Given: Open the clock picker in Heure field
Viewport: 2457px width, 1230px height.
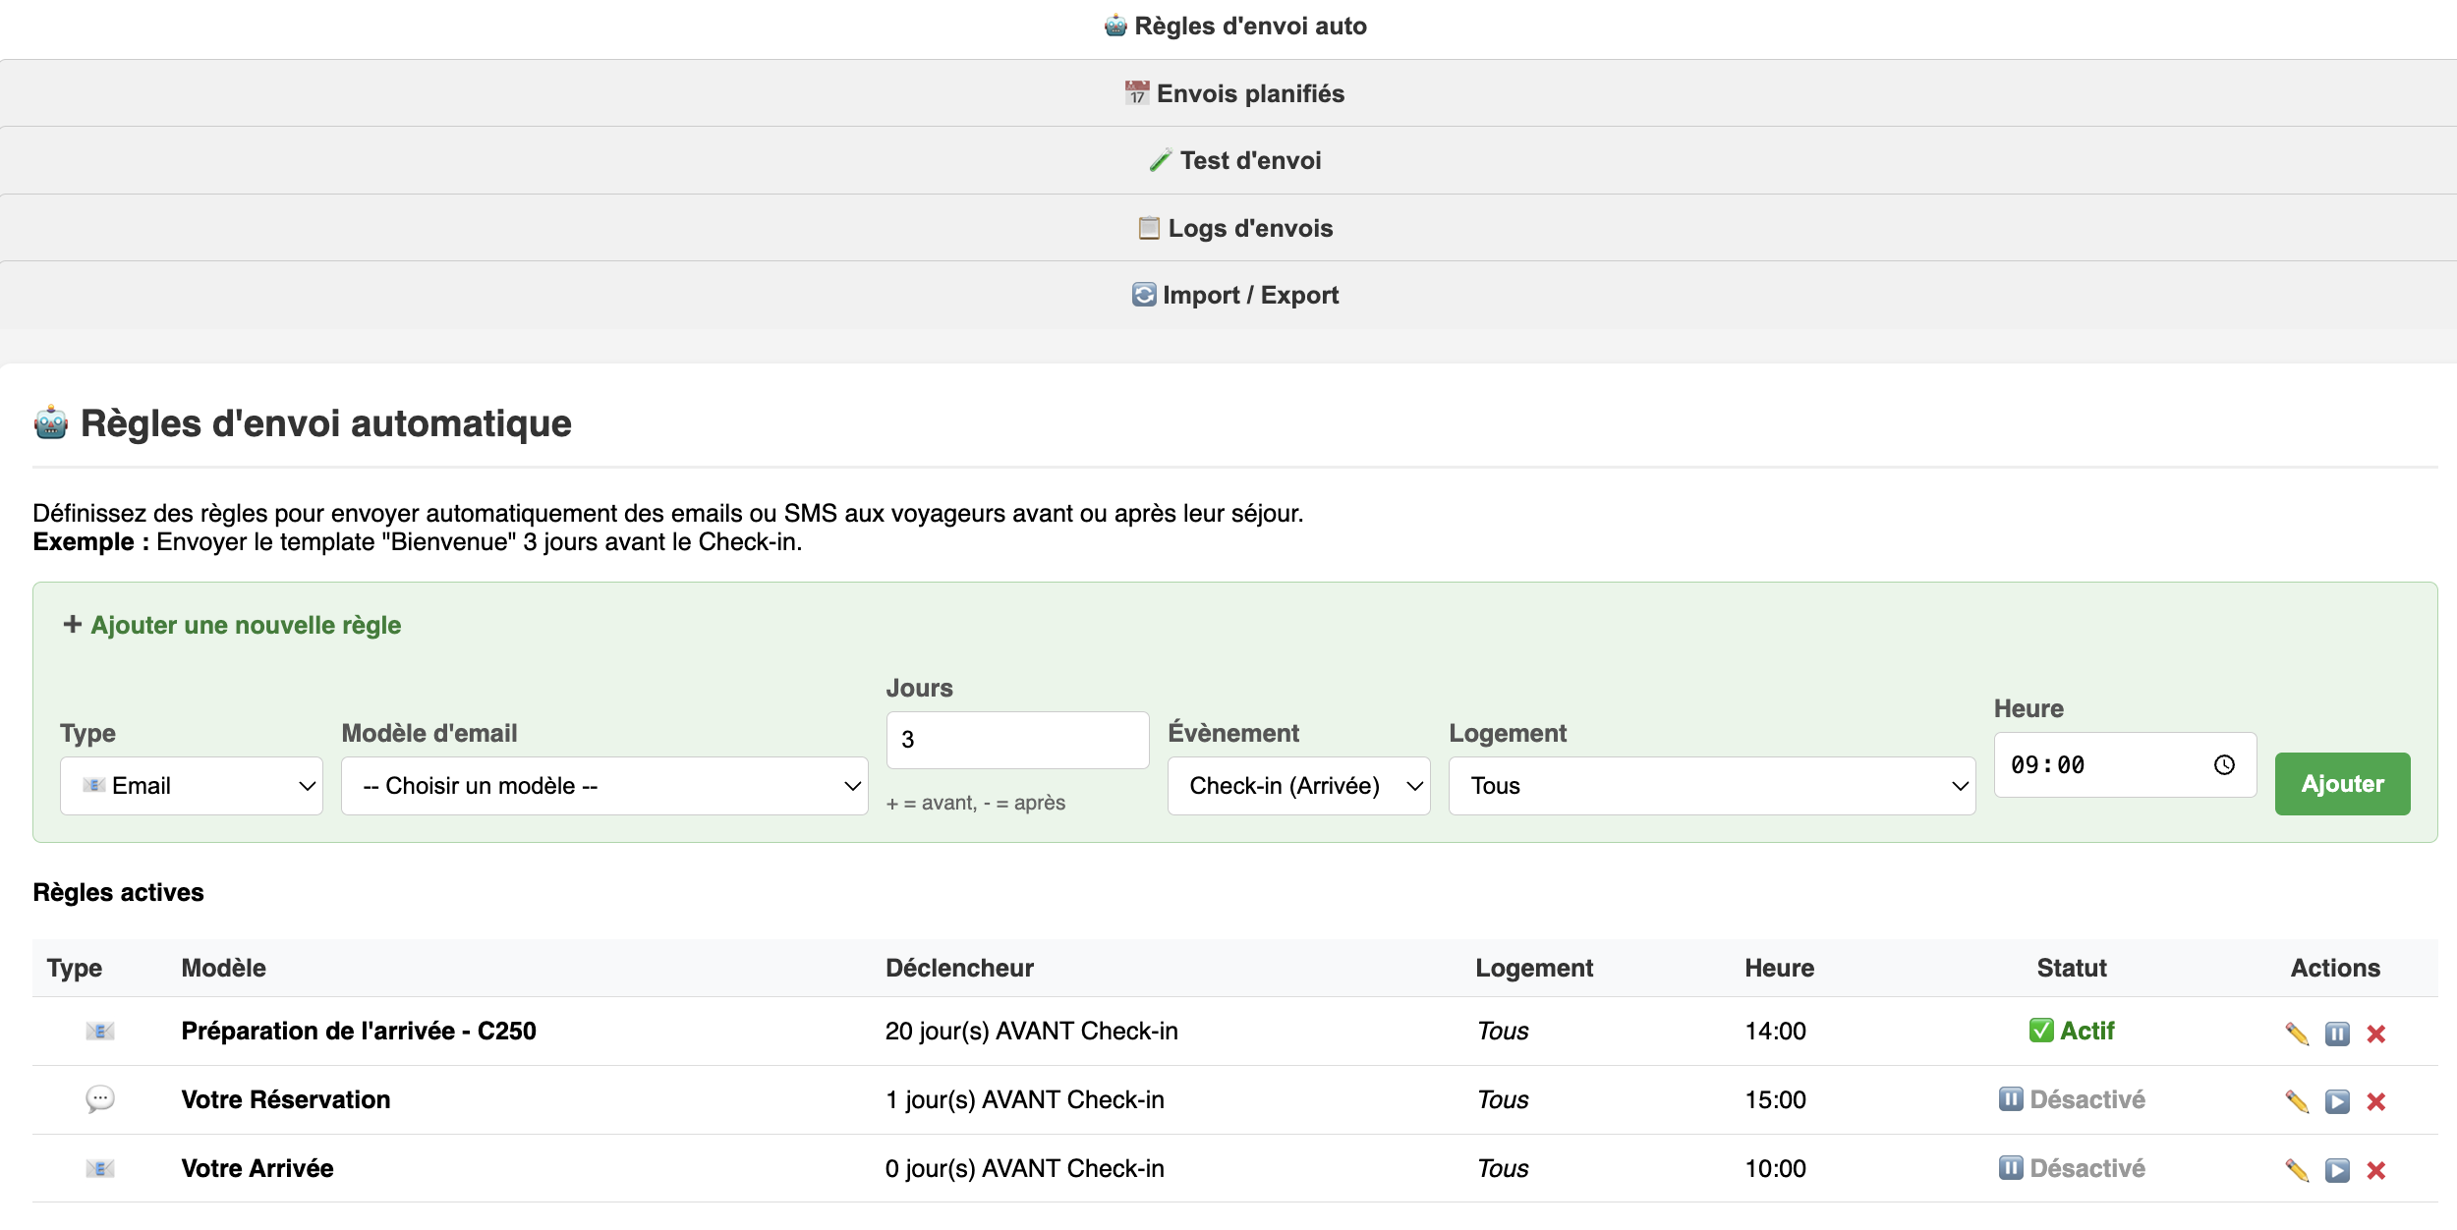Looking at the screenshot, I should pos(2224,764).
